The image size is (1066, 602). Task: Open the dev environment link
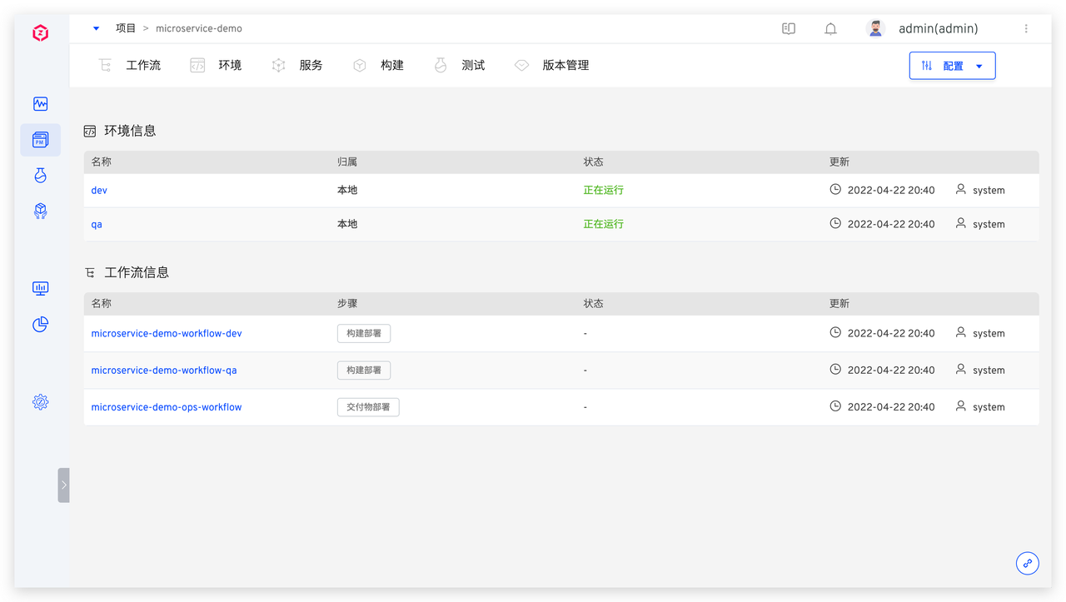click(x=99, y=191)
